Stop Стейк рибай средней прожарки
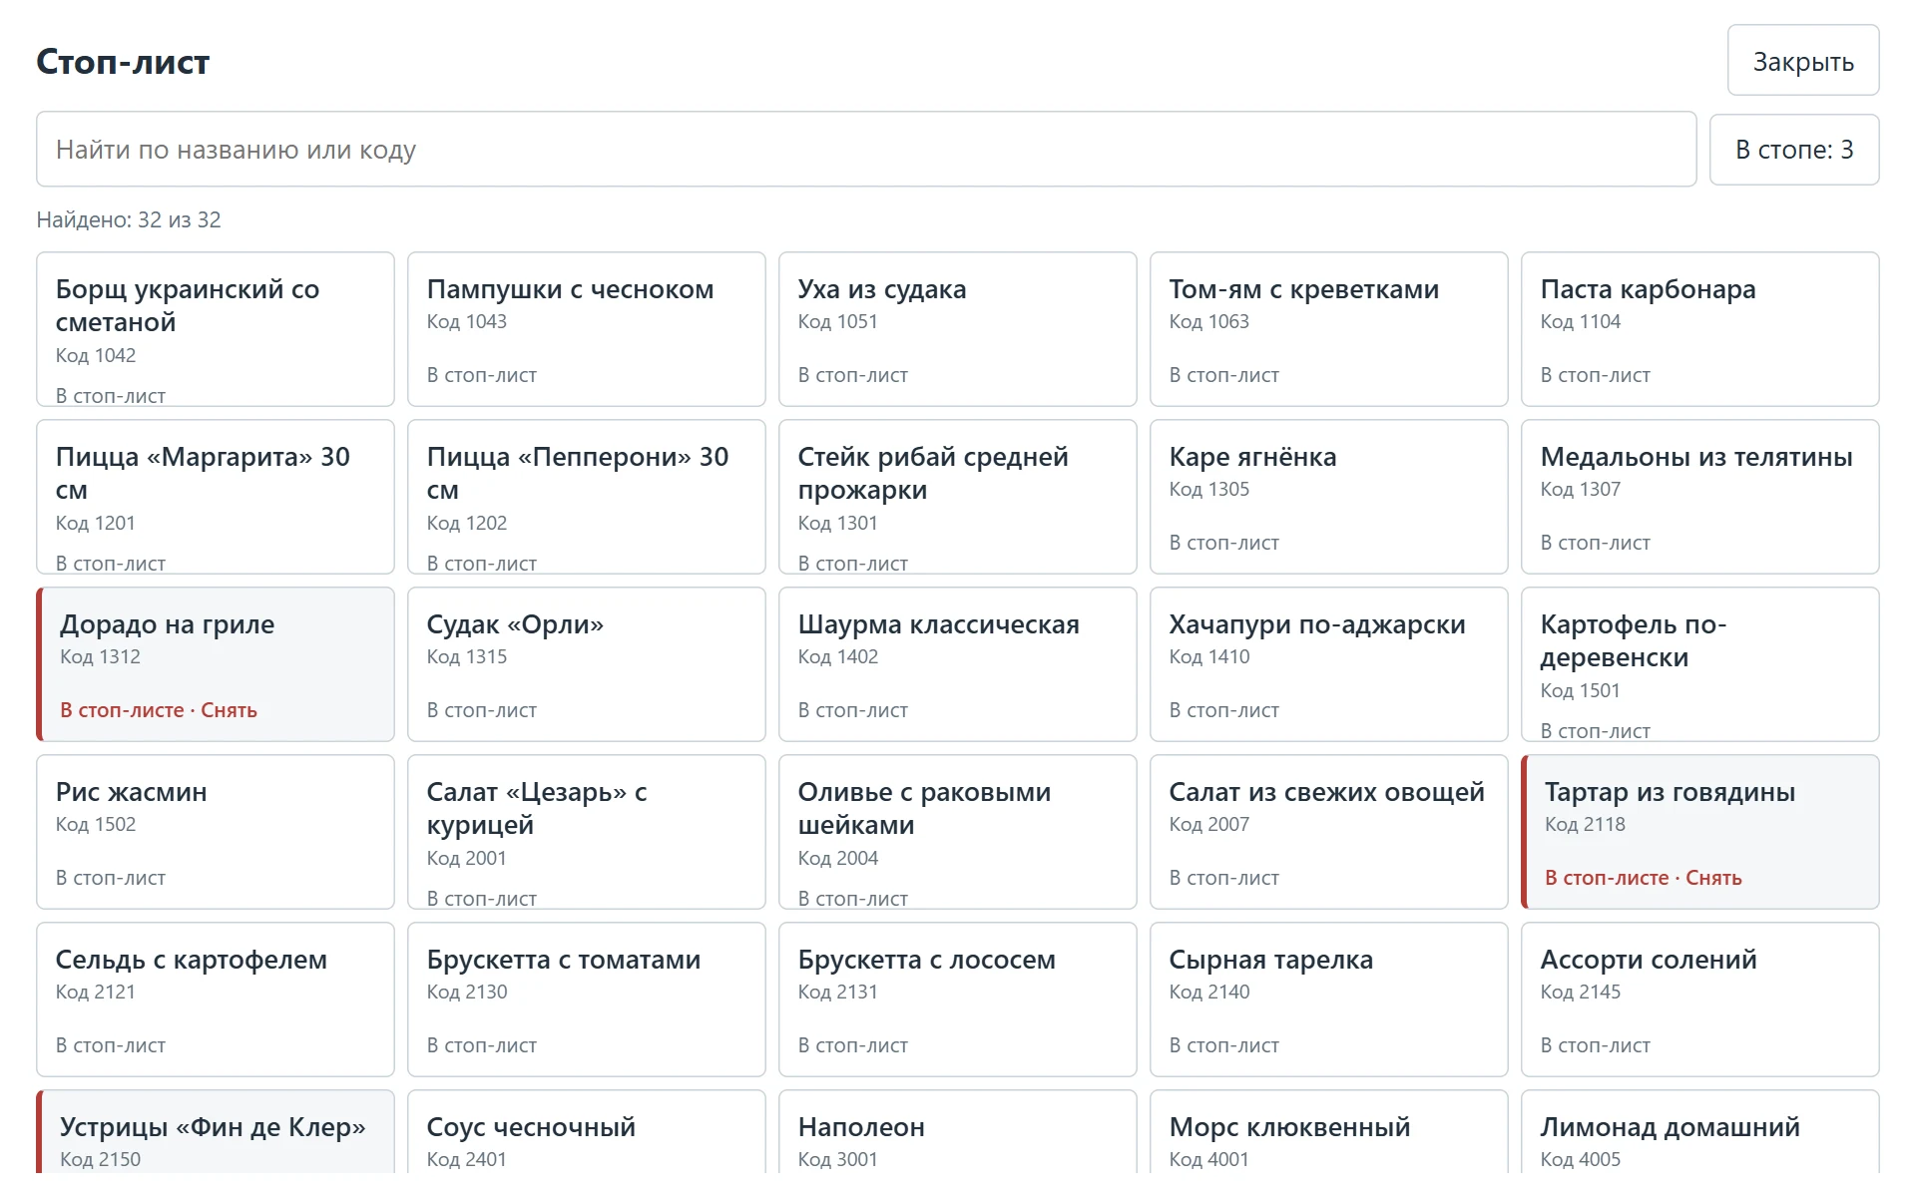Viewport: 1916px width, 1197px height. coord(958,497)
